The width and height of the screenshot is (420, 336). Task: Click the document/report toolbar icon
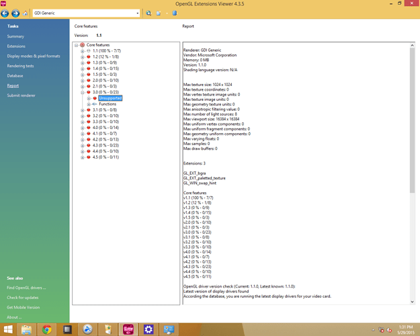tap(159, 13)
